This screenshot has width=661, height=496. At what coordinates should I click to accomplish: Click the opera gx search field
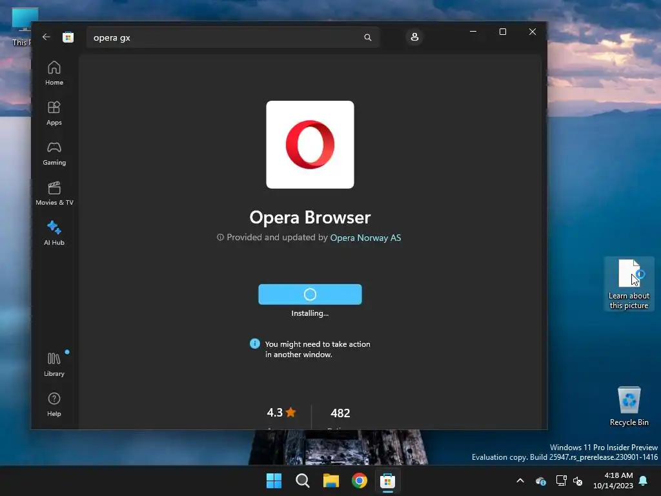[x=232, y=37]
